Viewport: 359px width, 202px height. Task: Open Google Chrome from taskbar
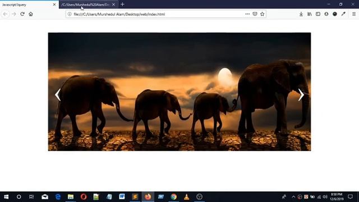(173, 197)
